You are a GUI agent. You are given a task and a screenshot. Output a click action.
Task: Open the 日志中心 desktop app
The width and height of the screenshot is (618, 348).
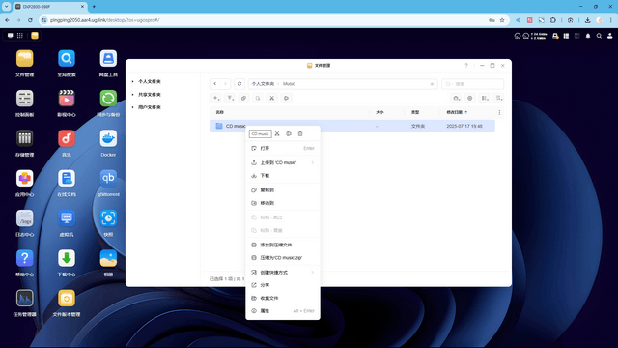point(24,218)
